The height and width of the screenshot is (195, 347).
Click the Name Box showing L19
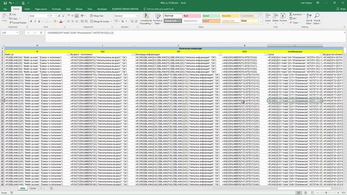[10, 32]
